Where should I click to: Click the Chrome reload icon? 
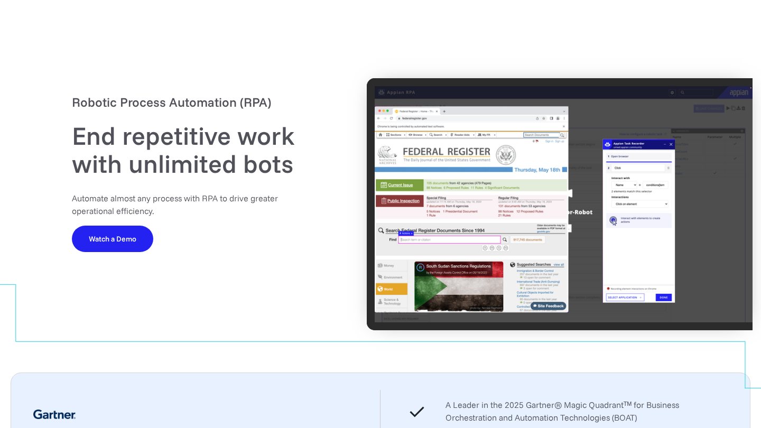pos(391,118)
